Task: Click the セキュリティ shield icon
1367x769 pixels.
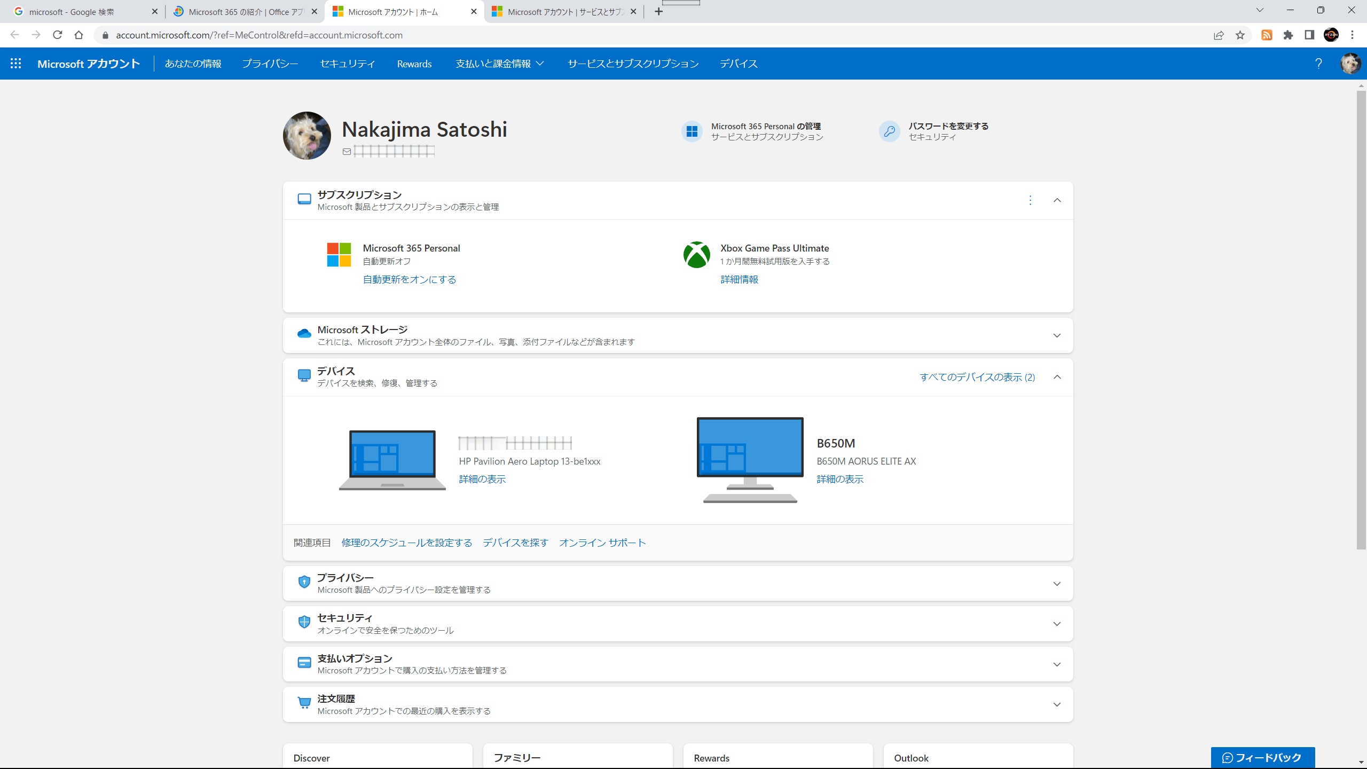Action: point(304,622)
